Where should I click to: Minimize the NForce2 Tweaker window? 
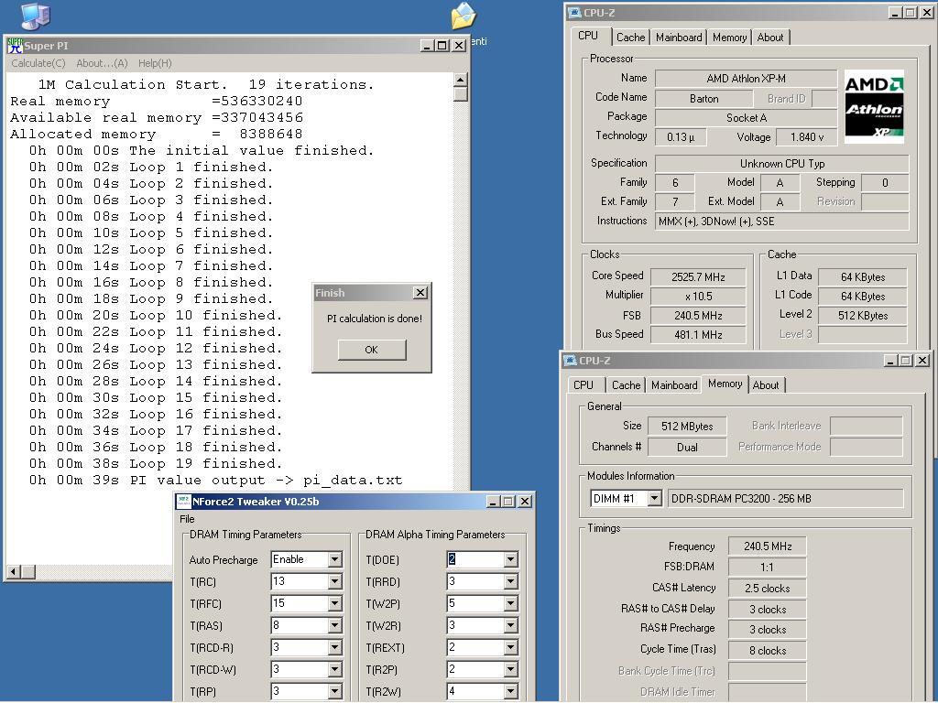click(x=493, y=501)
